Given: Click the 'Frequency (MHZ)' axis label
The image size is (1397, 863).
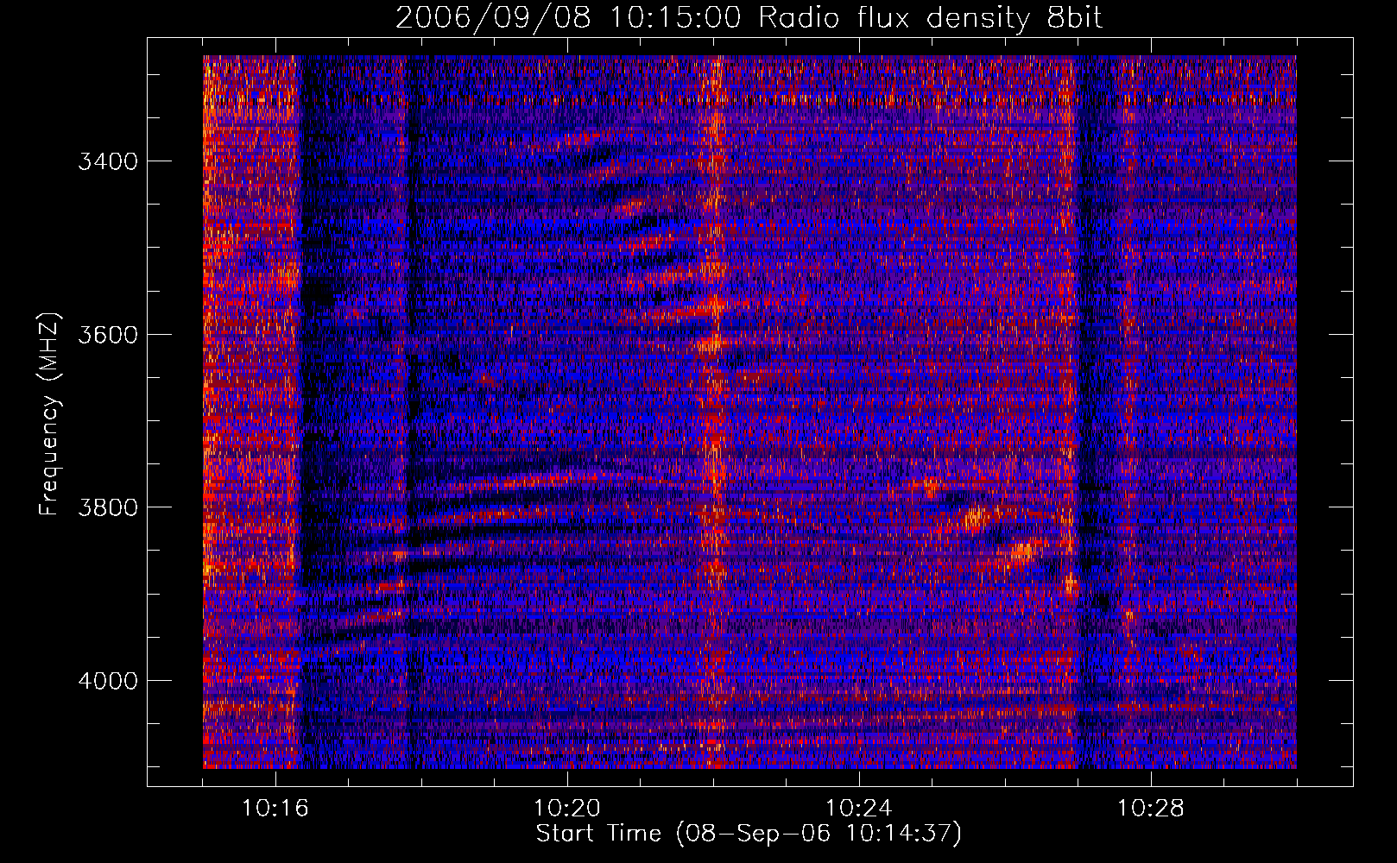Looking at the screenshot, I should point(50,414).
